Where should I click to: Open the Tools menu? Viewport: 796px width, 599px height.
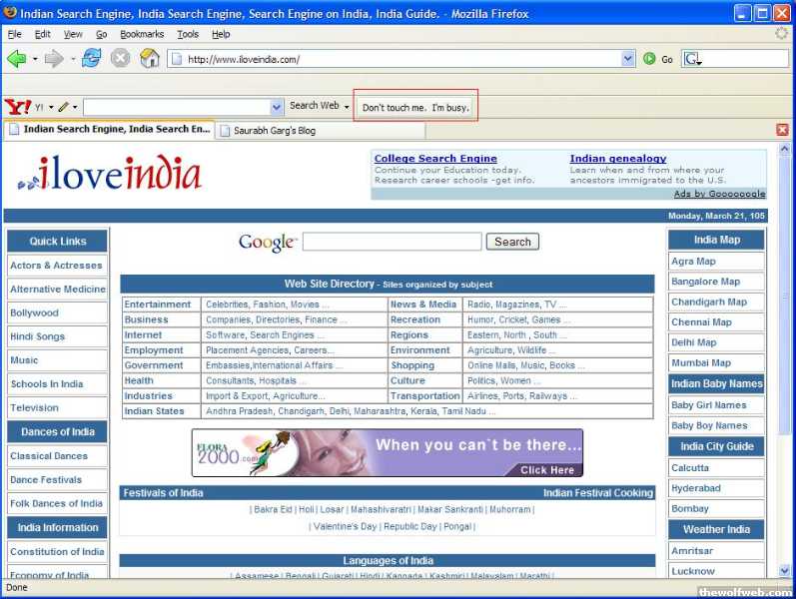[x=188, y=34]
